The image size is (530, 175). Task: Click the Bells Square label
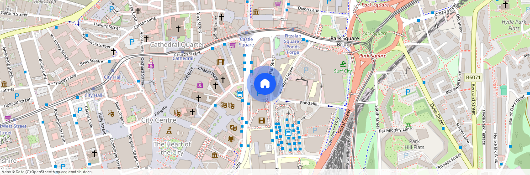click(x=91, y=63)
